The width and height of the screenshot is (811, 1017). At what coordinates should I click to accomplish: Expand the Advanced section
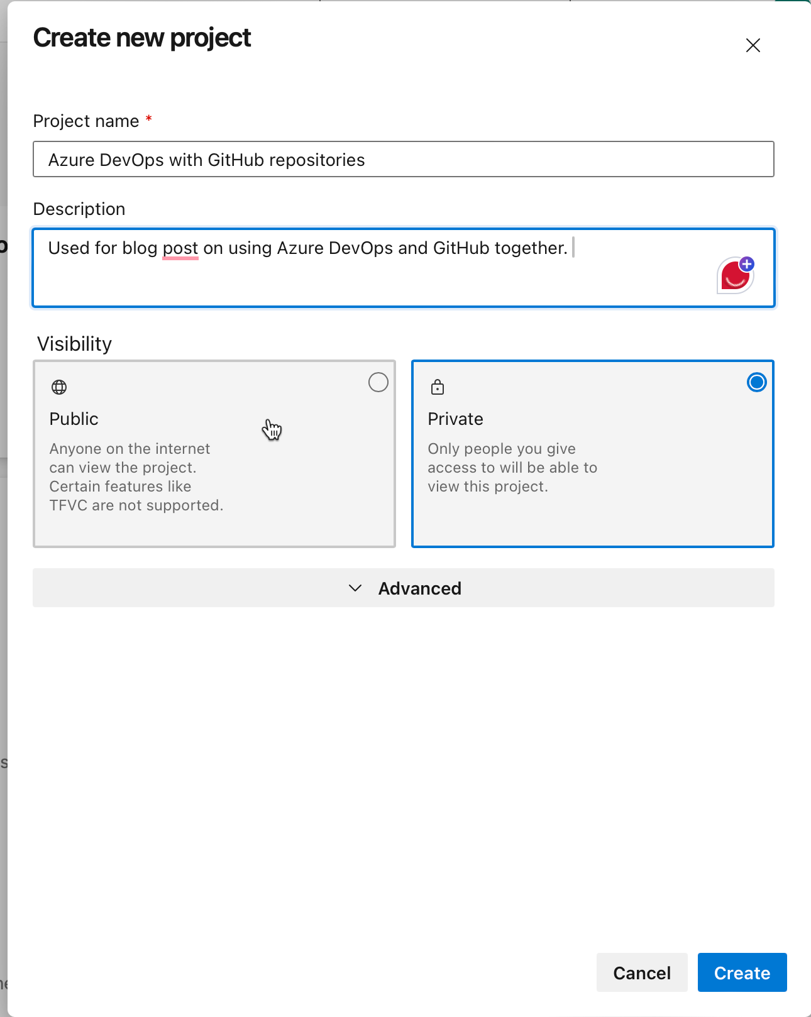click(404, 588)
